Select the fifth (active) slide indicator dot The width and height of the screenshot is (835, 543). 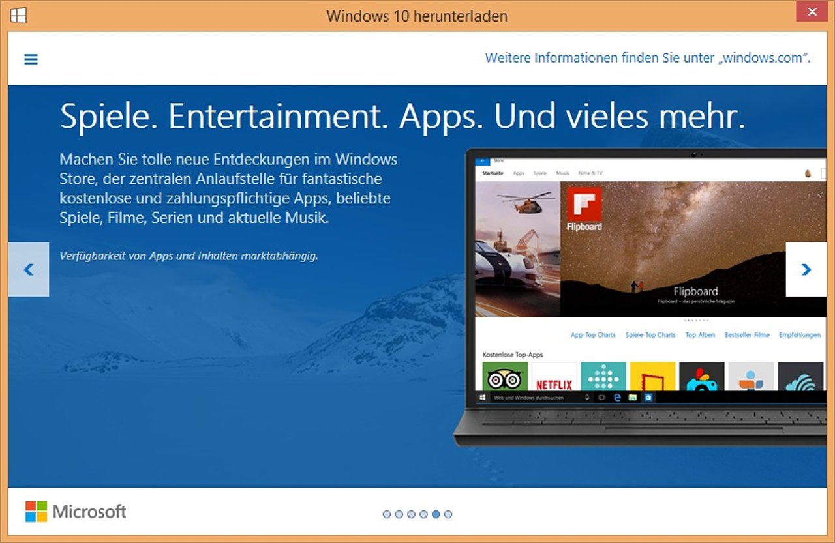tap(436, 514)
